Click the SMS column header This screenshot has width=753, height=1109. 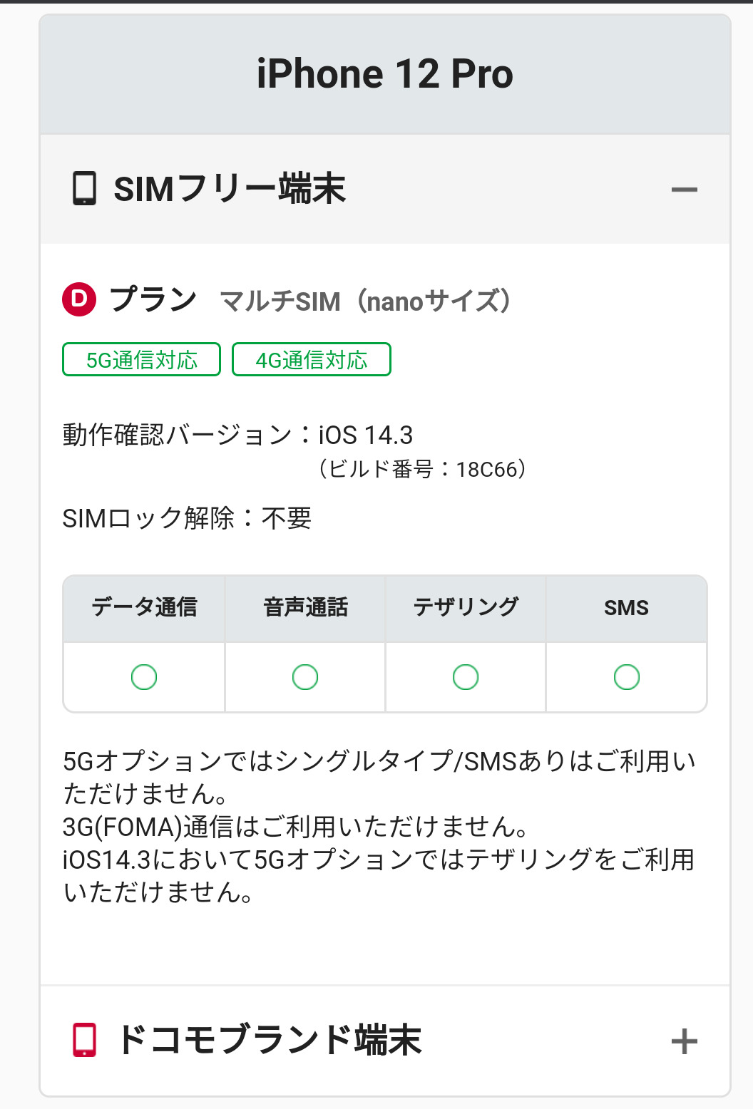[x=627, y=608]
